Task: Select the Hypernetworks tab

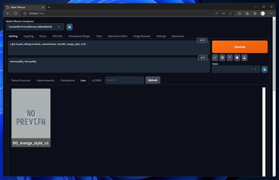Action: (x=46, y=80)
